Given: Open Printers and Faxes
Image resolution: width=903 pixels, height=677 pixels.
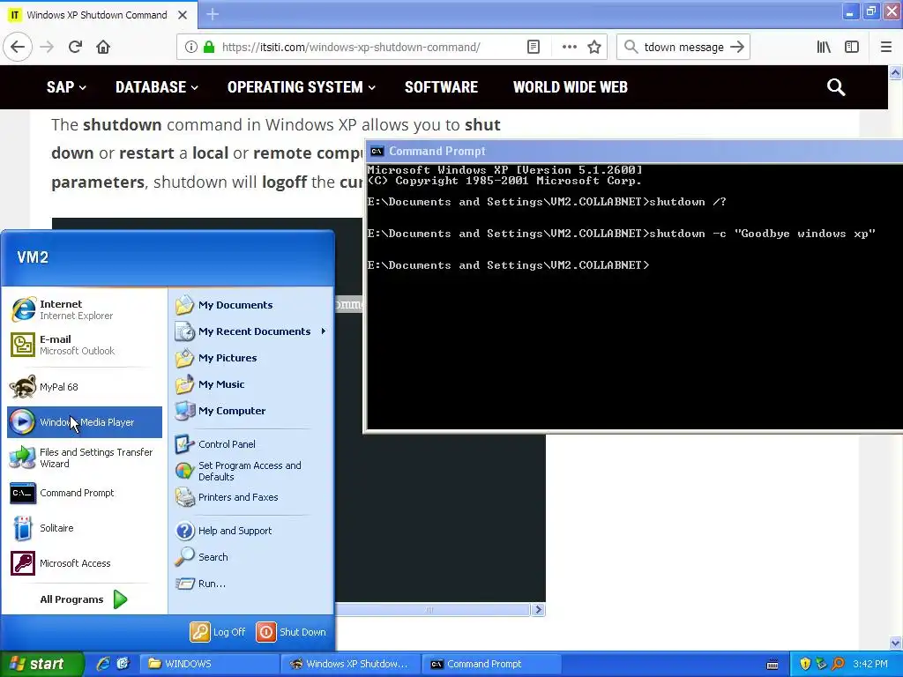Looking at the screenshot, I should pyautogui.click(x=250, y=497).
